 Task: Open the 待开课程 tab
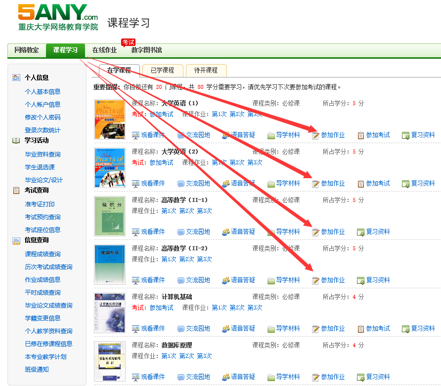(x=206, y=71)
